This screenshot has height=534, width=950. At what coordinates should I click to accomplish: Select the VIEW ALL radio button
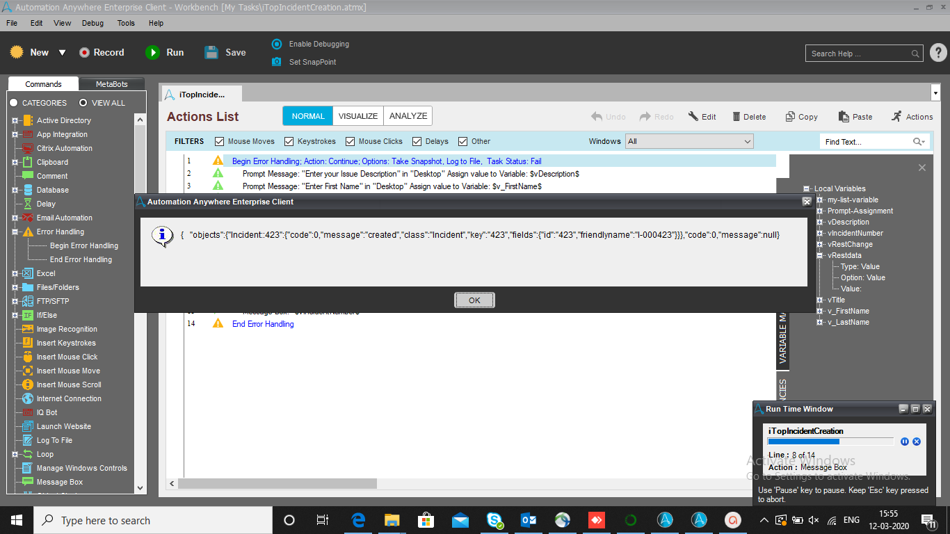pyautogui.click(x=83, y=103)
